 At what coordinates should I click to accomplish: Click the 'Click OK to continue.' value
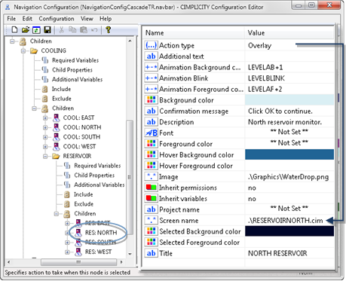280,111
